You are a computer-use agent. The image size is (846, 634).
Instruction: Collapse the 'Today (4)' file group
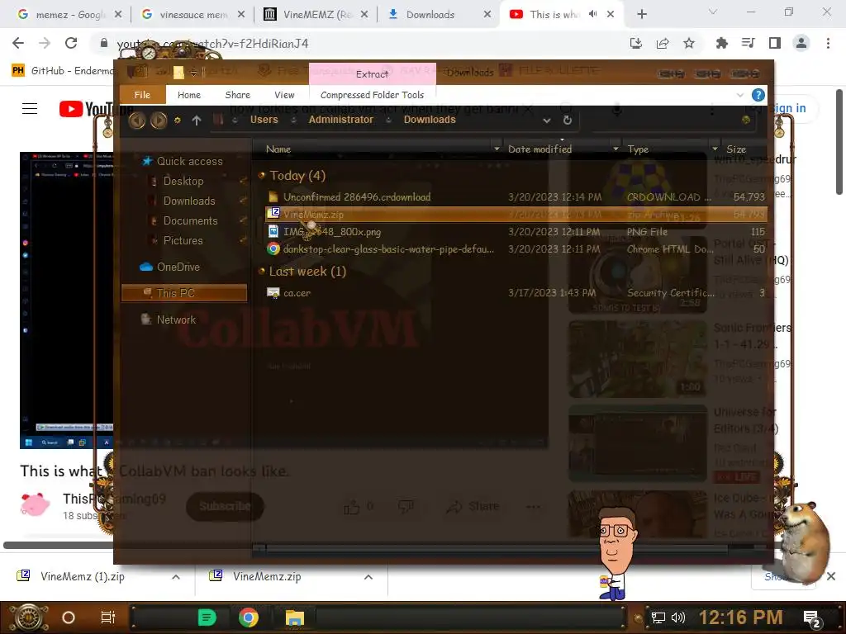[x=262, y=175]
